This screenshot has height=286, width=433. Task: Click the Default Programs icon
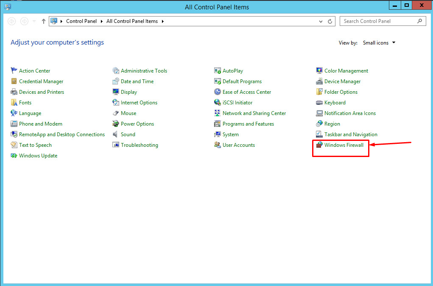(x=218, y=81)
